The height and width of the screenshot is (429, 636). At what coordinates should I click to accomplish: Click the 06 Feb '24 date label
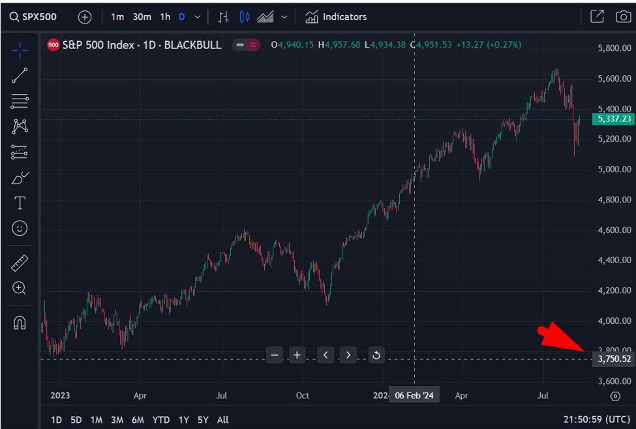414,394
